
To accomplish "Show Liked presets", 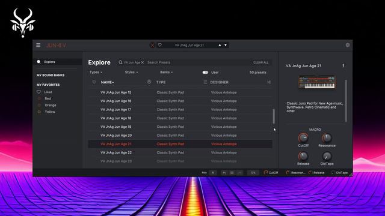I will [x=45, y=92].
